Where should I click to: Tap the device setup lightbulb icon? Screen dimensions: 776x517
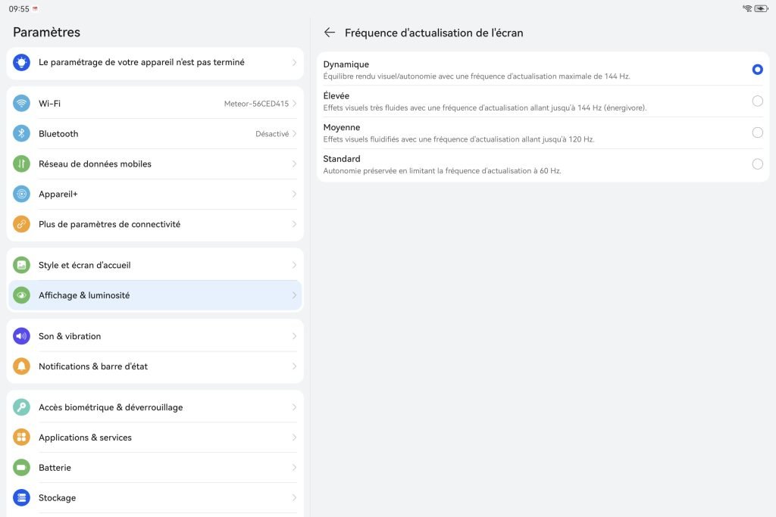(x=21, y=62)
